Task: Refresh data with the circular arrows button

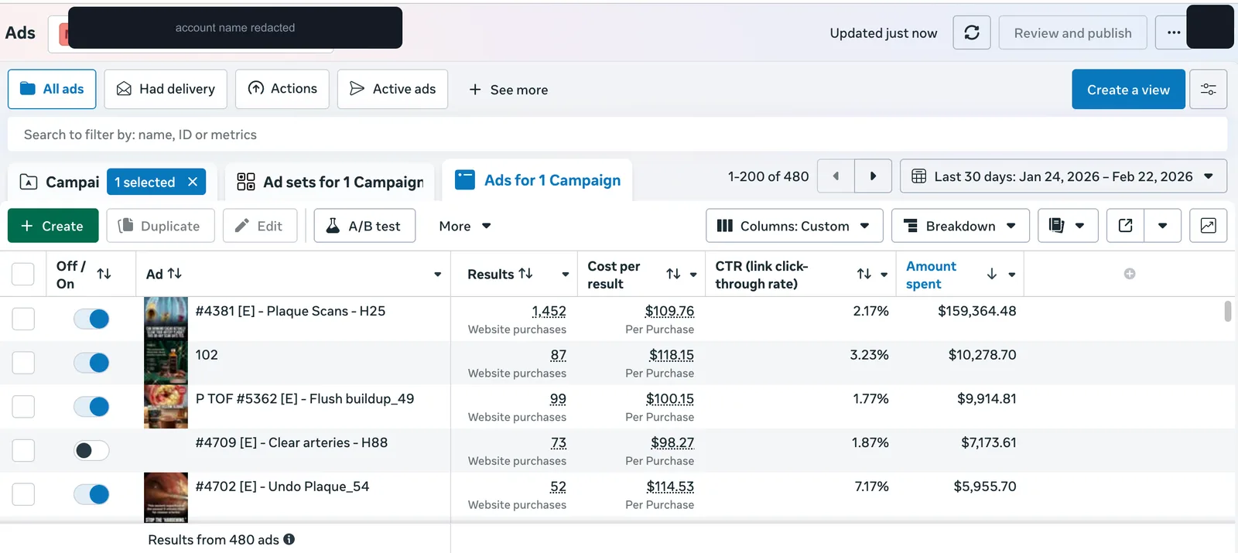Action: 972,32
